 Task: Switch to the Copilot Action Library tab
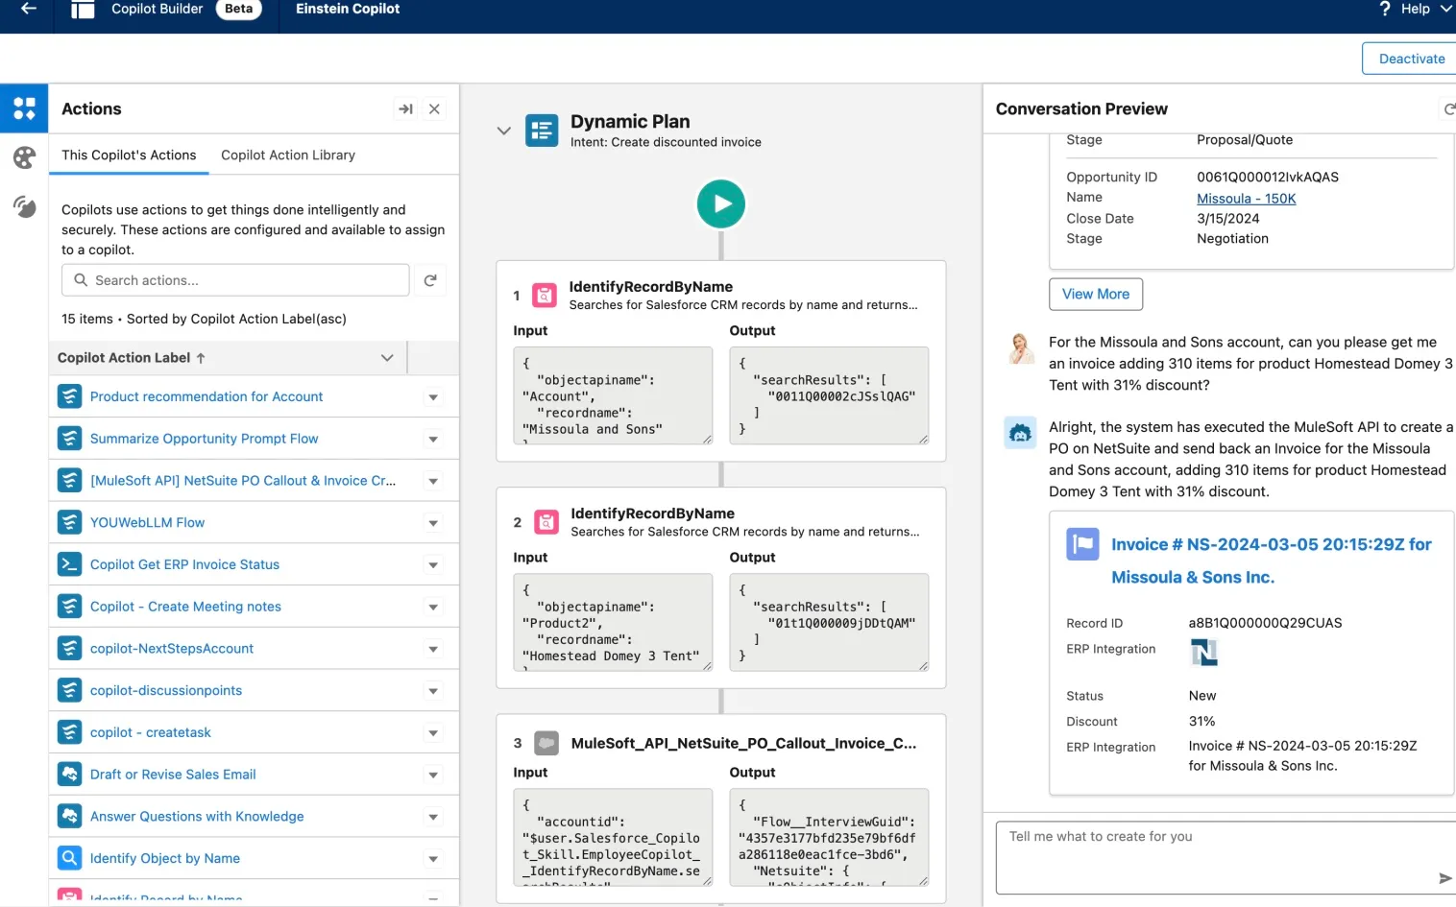(x=288, y=155)
